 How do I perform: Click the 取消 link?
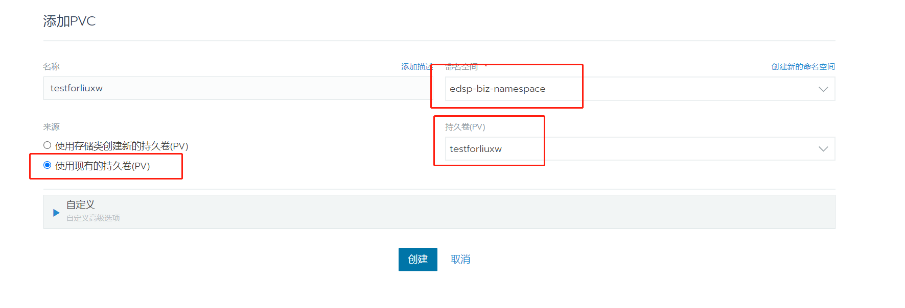click(x=460, y=260)
